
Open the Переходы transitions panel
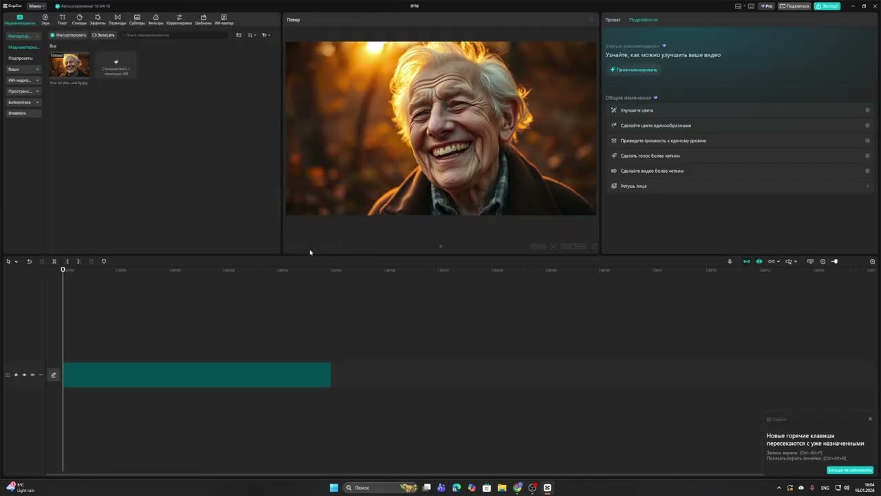tap(117, 19)
